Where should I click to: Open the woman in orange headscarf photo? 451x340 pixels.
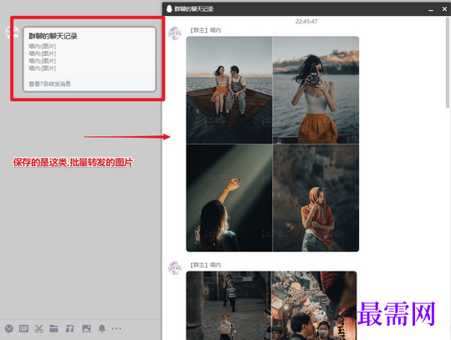pyautogui.click(x=315, y=198)
